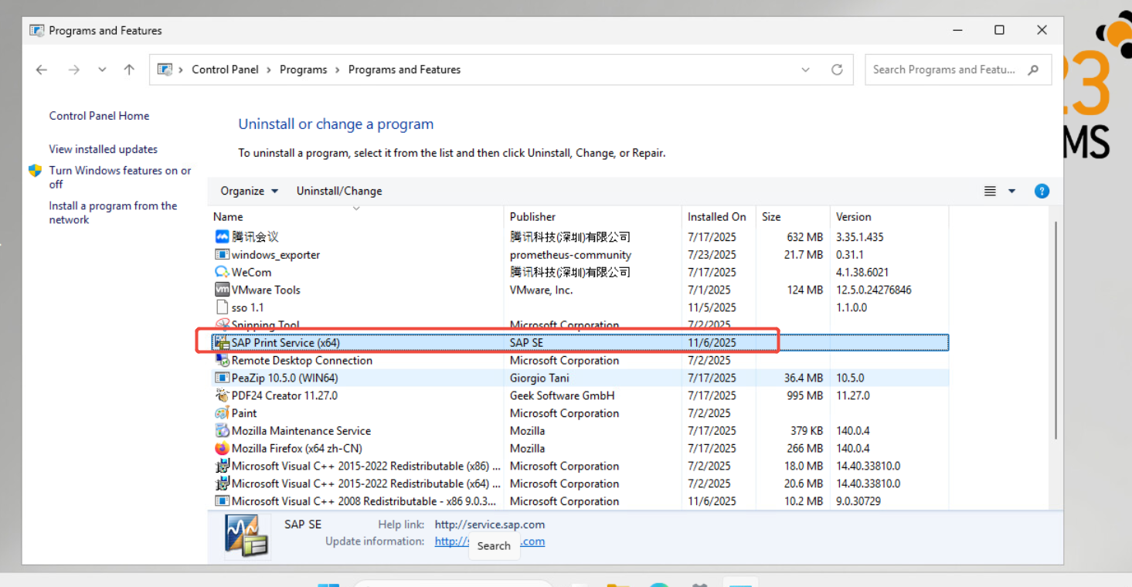The height and width of the screenshot is (587, 1132).
Task: Click the Mozilla Firefox program icon
Action: point(222,449)
